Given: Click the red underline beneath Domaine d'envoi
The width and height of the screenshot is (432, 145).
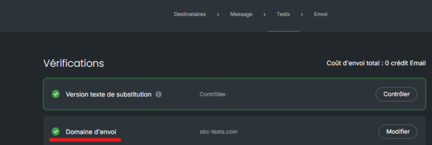Looking at the screenshot, I should coord(85,140).
